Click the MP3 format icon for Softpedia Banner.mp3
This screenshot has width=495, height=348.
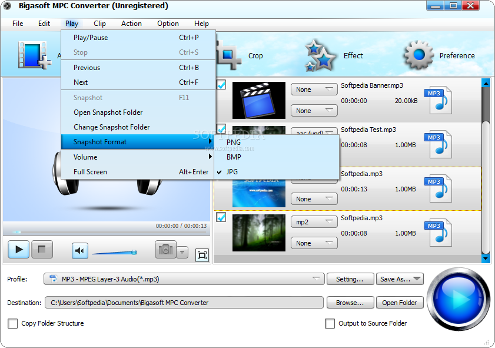click(x=438, y=100)
